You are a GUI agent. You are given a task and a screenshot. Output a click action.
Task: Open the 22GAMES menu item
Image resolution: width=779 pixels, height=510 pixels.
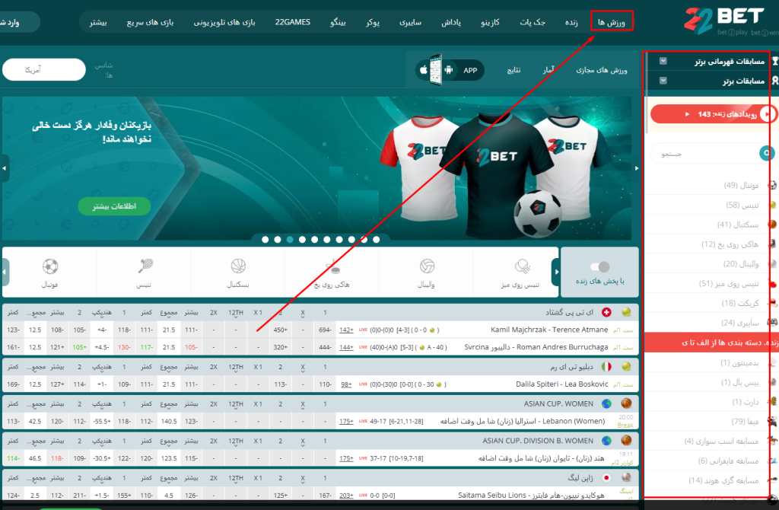pyautogui.click(x=293, y=22)
